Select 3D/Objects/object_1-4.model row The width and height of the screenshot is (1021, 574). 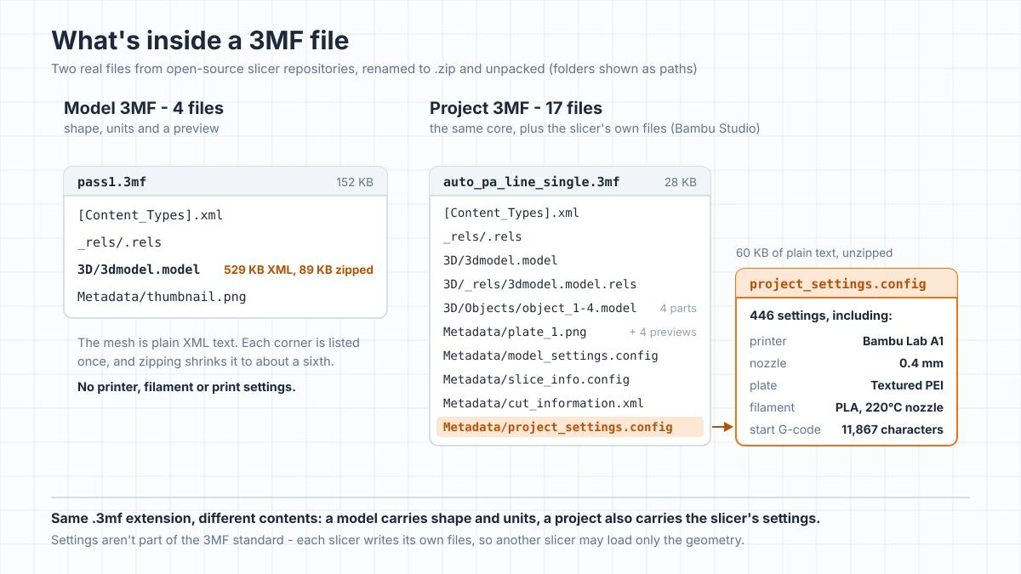click(539, 308)
